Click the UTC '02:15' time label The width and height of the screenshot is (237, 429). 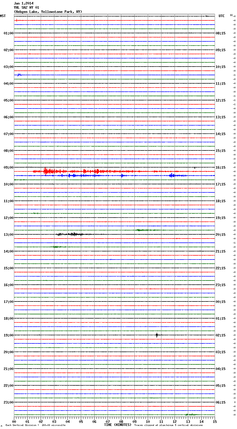[x=221, y=335]
